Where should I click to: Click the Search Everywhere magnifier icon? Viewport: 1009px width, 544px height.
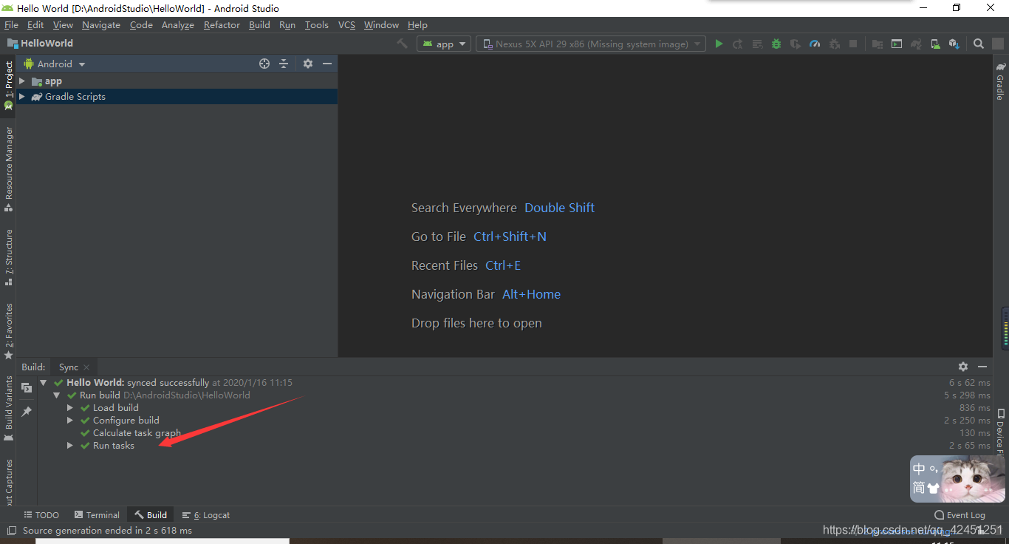click(979, 44)
